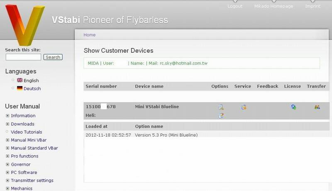Click the License column header

[x=293, y=86]
